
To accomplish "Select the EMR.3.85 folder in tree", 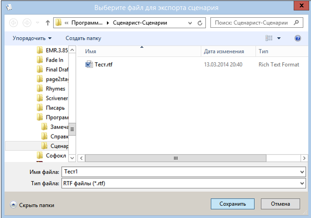I will pyautogui.click(x=52, y=50).
